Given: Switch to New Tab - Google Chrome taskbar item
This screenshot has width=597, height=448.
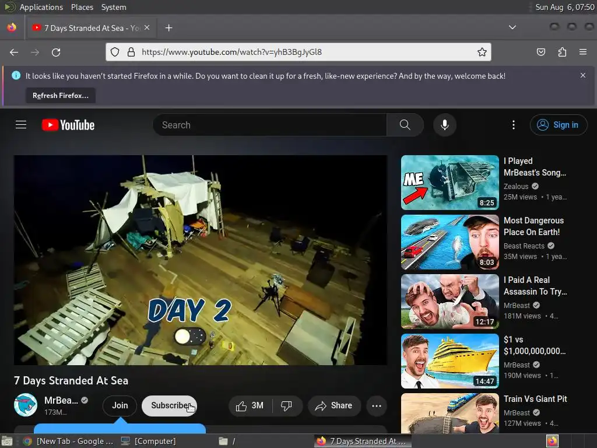Looking at the screenshot, I should pyautogui.click(x=69, y=441).
